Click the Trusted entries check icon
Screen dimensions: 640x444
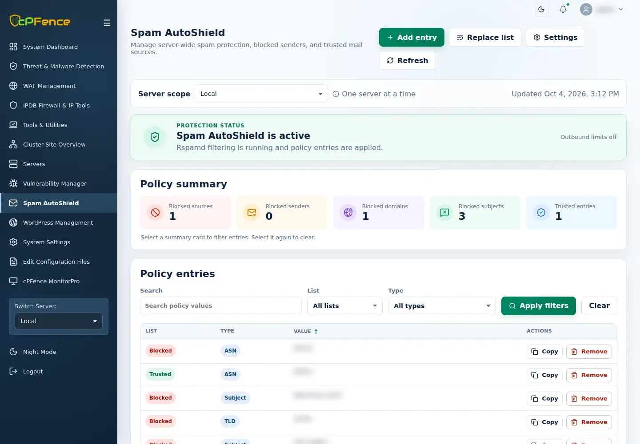coord(541,213)
